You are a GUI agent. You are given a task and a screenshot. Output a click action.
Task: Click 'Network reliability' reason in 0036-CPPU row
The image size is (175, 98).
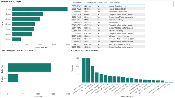click(116, 20)
